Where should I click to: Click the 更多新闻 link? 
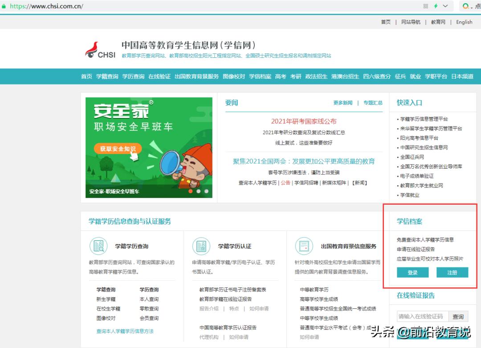pyautogui.click(x=342, y=102)
